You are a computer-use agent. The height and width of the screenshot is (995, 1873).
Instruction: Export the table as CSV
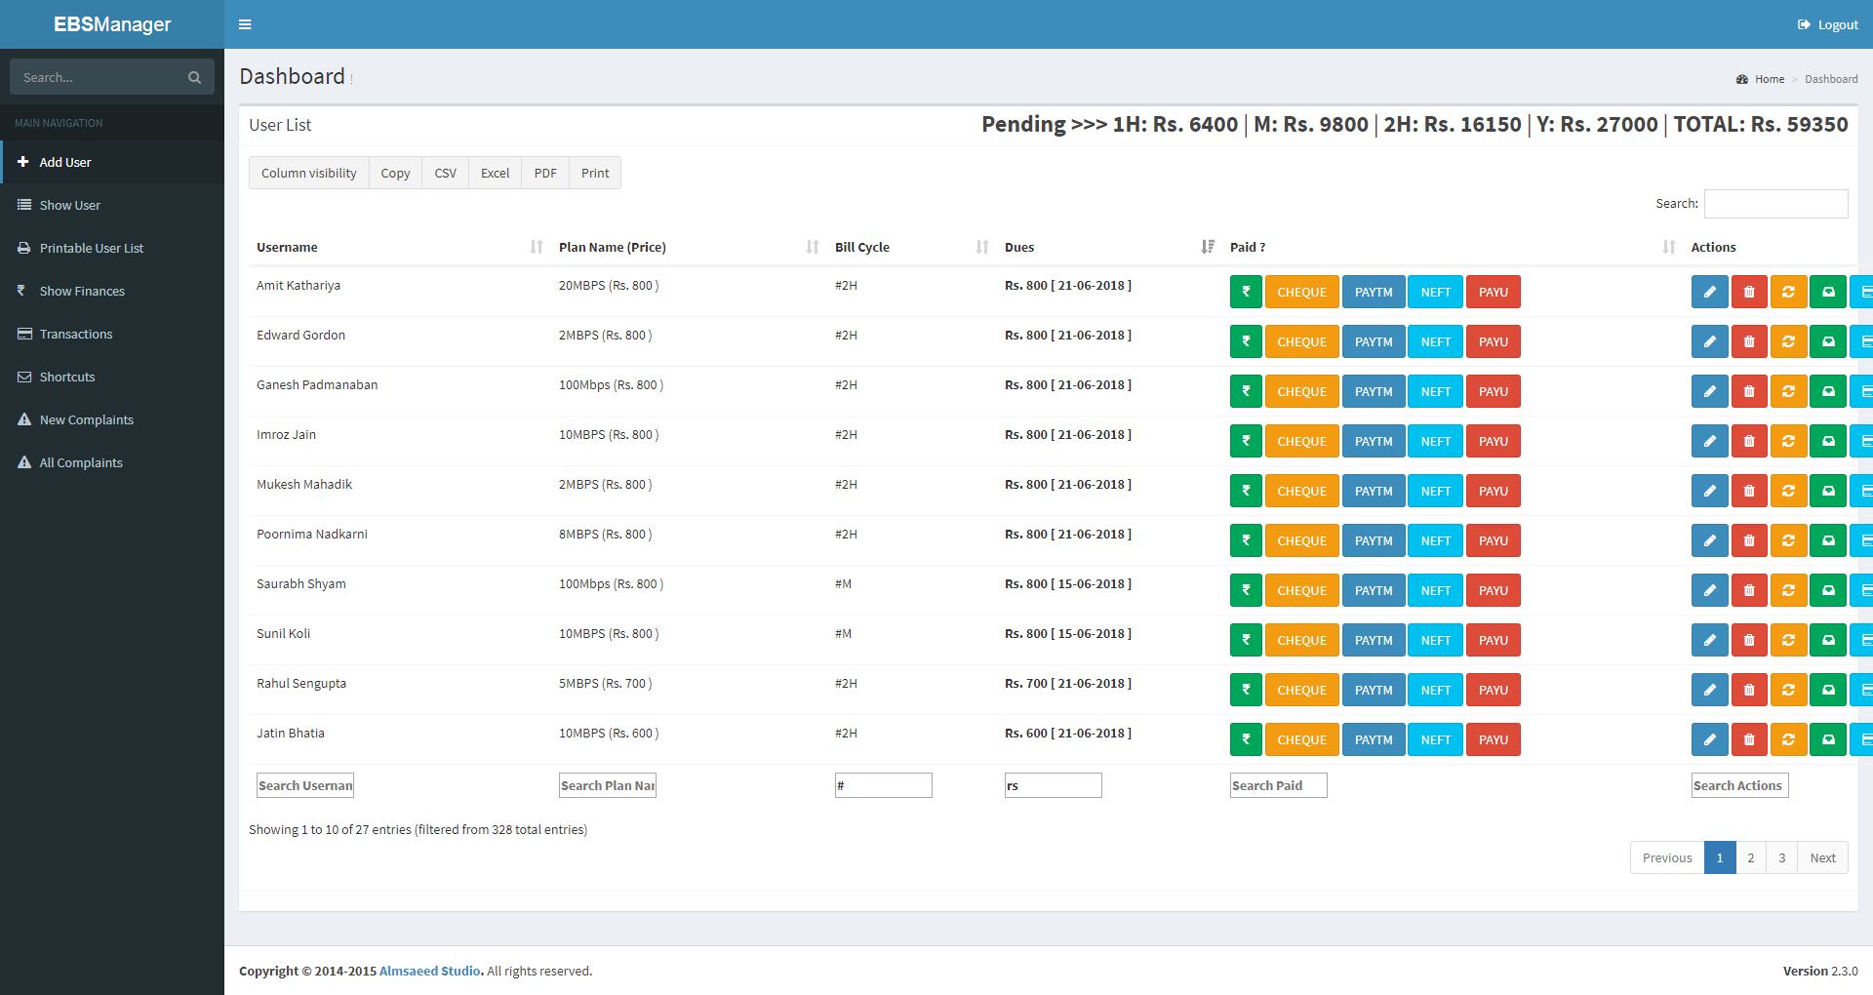(x=445, y=173)
